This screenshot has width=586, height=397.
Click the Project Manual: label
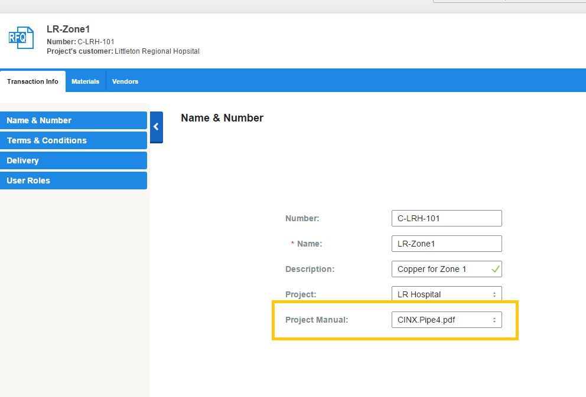point(317,320)
